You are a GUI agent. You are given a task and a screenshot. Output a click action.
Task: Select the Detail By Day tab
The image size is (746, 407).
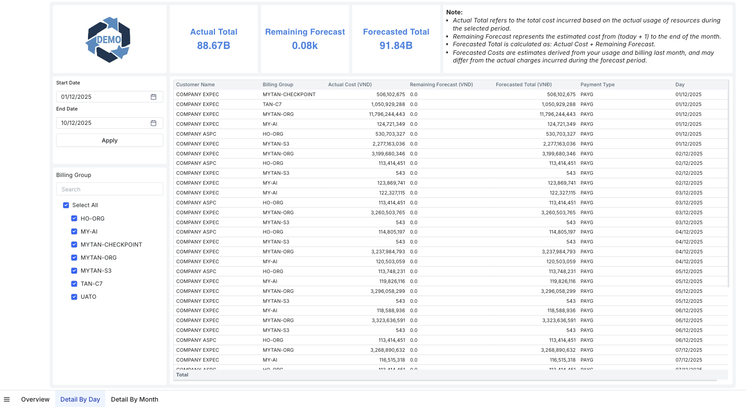tap(80, 399)
